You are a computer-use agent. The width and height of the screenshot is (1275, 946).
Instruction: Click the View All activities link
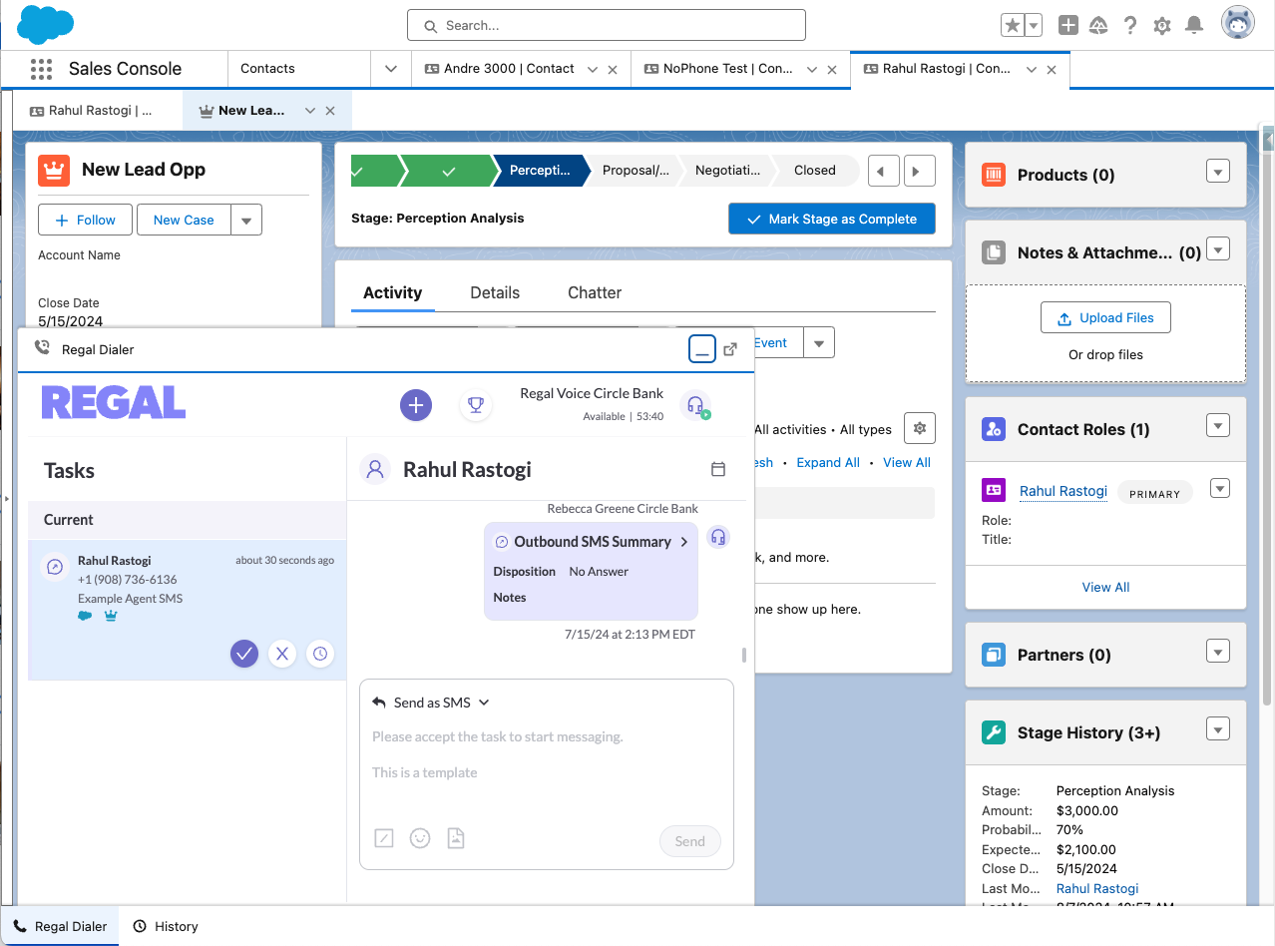tap(907, 462)
